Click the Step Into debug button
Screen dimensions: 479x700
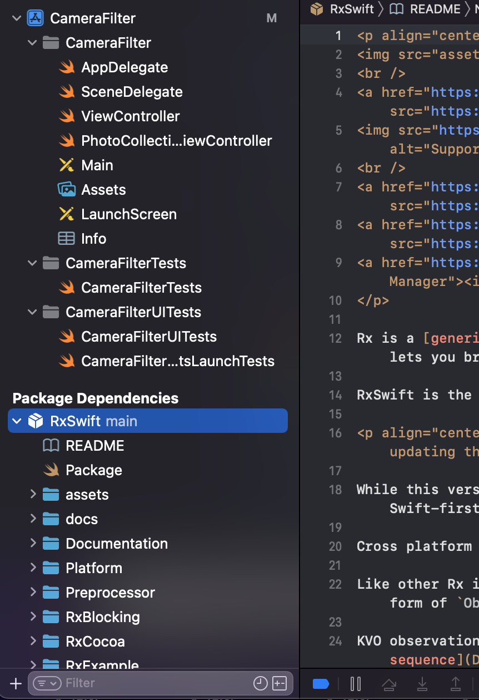(422, 683)
